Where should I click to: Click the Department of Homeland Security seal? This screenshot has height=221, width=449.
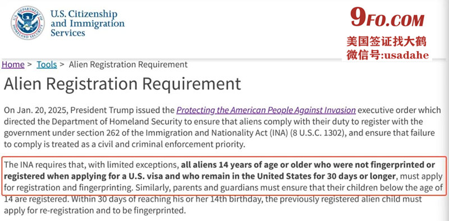tap(28, 23)
